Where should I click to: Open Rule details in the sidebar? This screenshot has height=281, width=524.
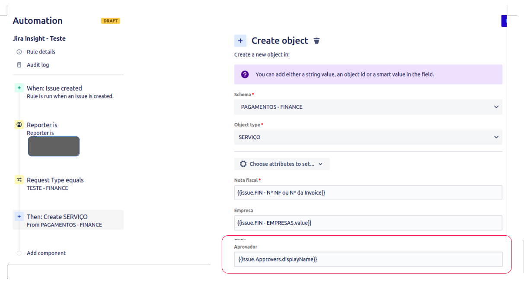41,52
